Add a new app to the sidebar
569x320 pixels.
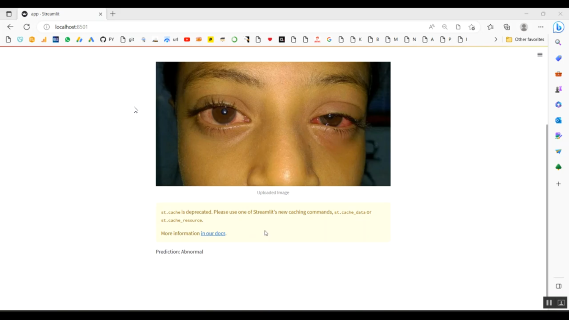[558, 184]
